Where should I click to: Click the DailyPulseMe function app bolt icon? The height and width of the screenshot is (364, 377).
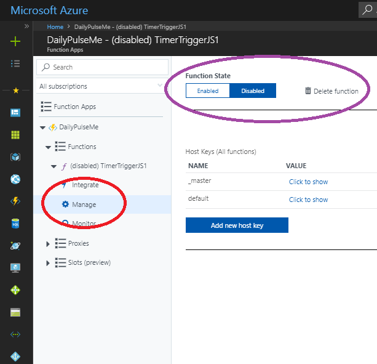coord(53,127)
